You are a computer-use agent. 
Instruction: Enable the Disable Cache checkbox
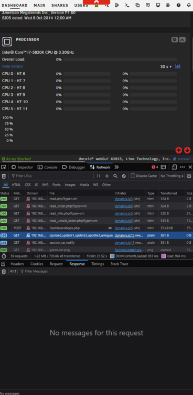click(133, 176)
